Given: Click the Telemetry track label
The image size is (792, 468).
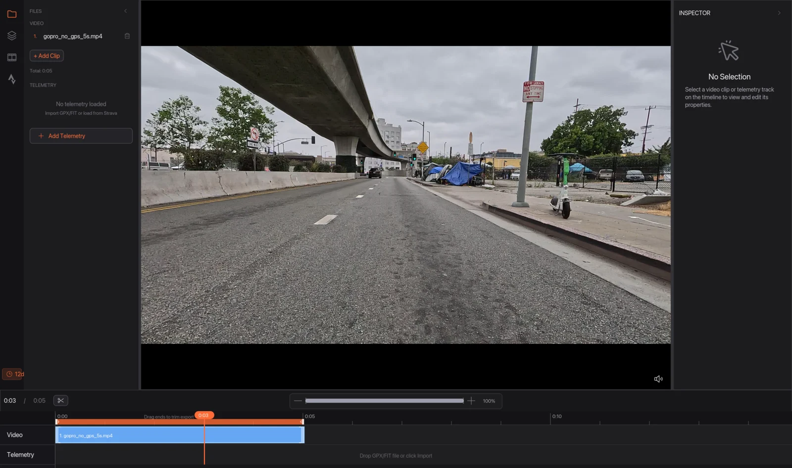Looking at the screenshot, I should 20,455.
